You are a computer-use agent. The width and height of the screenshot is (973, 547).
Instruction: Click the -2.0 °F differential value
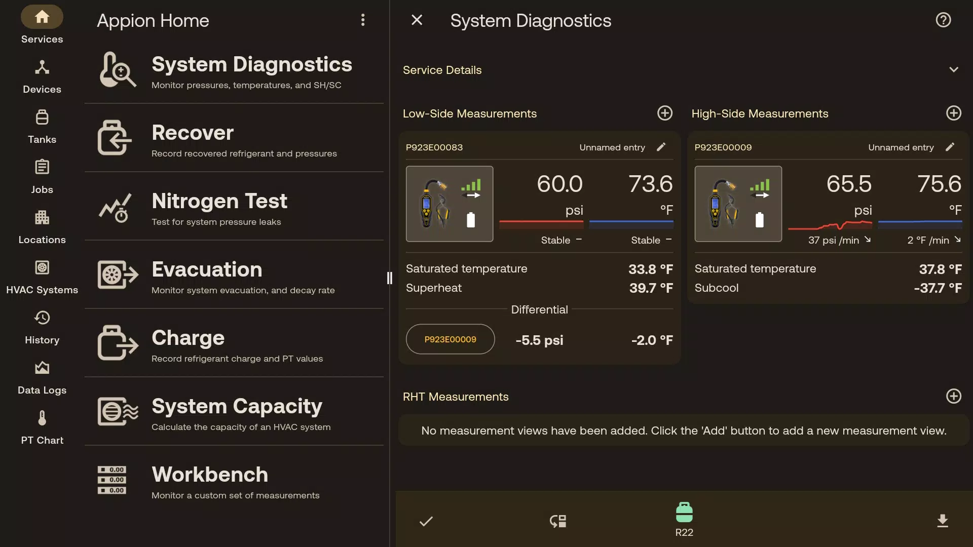coord(652,340)
